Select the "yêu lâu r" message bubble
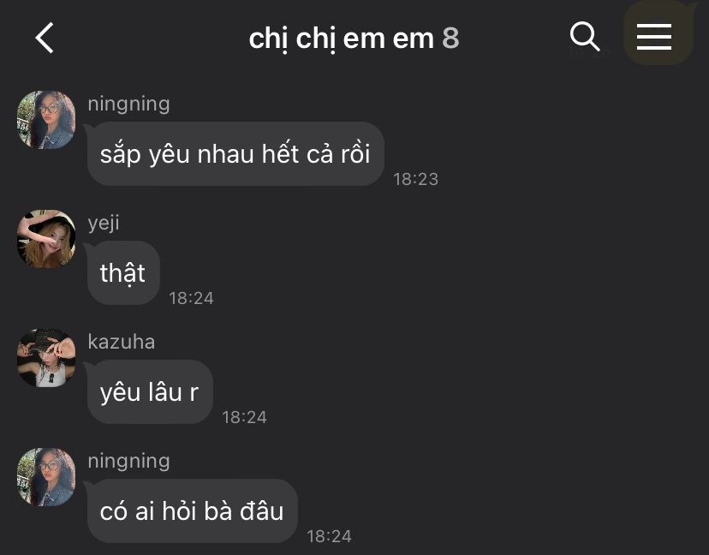Image resolution: width=709 pixels, height=555 pixels. 150,391
